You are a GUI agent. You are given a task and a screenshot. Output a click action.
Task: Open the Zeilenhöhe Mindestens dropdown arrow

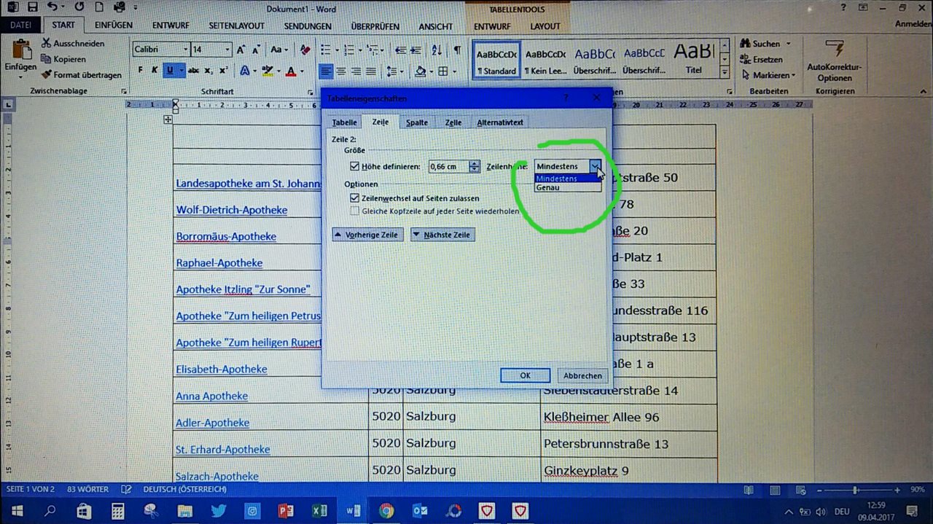pyautogui.click(x=596, y=166)
